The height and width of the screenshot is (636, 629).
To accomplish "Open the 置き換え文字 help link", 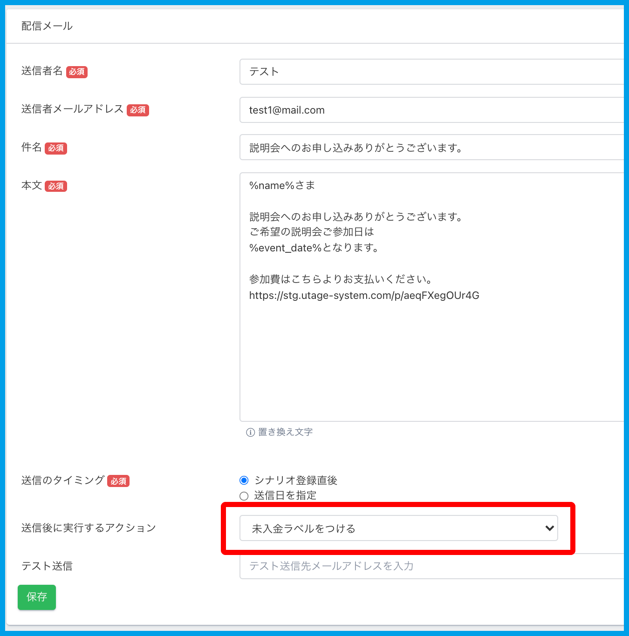I will 285,433.
